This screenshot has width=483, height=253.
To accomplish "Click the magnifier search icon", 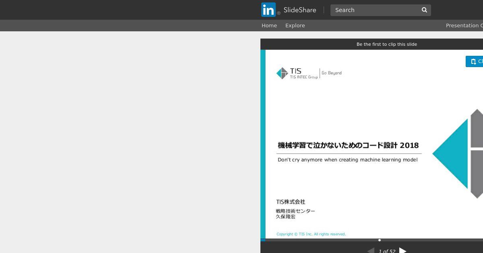I will click(x=424, y=10).
